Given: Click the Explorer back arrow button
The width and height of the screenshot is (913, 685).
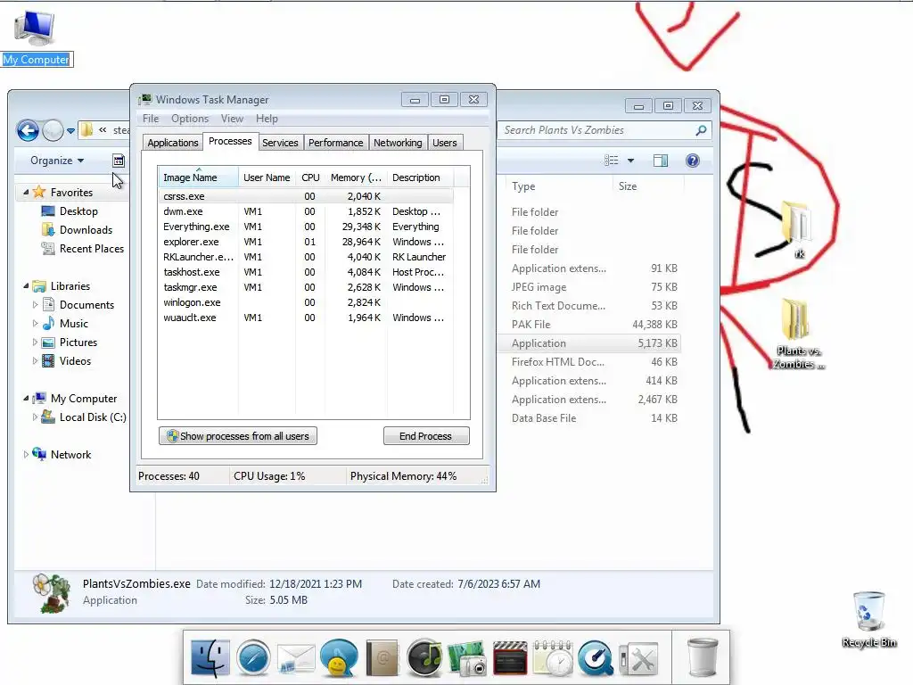Looking at the screenshot, I should point(28,130).
